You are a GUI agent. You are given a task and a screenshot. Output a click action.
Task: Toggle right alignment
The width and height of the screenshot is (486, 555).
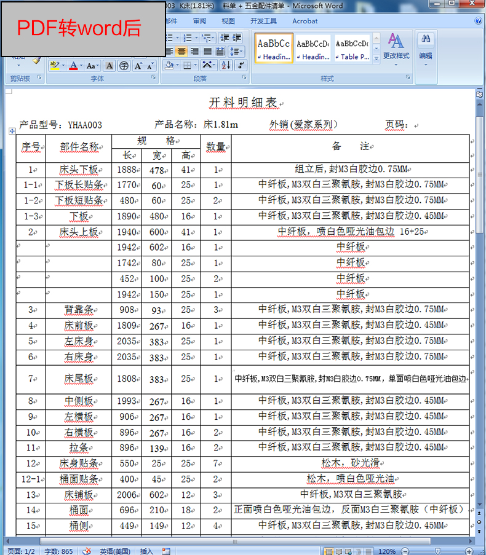point(194,52)
